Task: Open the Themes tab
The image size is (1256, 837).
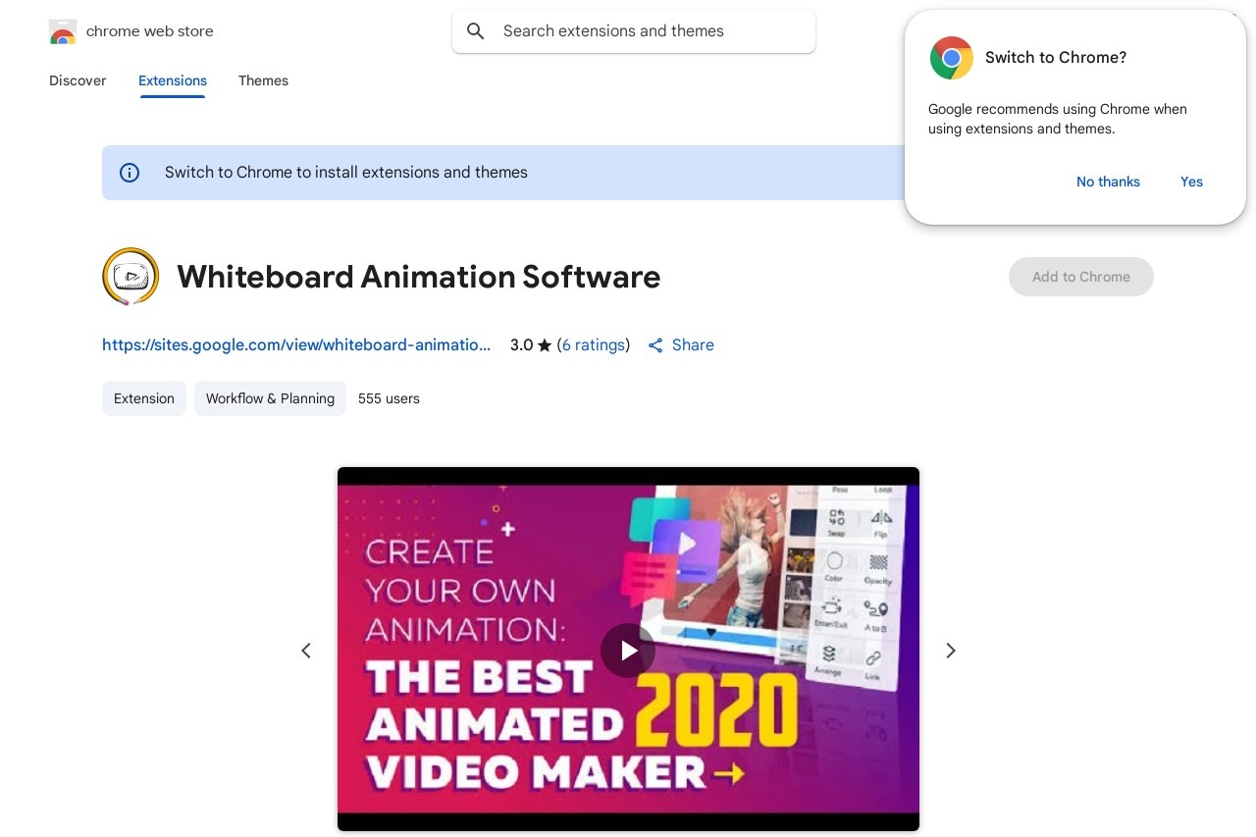Action: coord(263,80)
